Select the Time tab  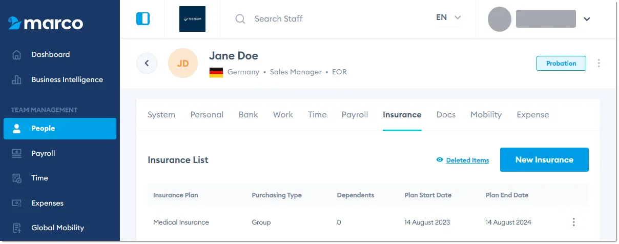[317, 115]
